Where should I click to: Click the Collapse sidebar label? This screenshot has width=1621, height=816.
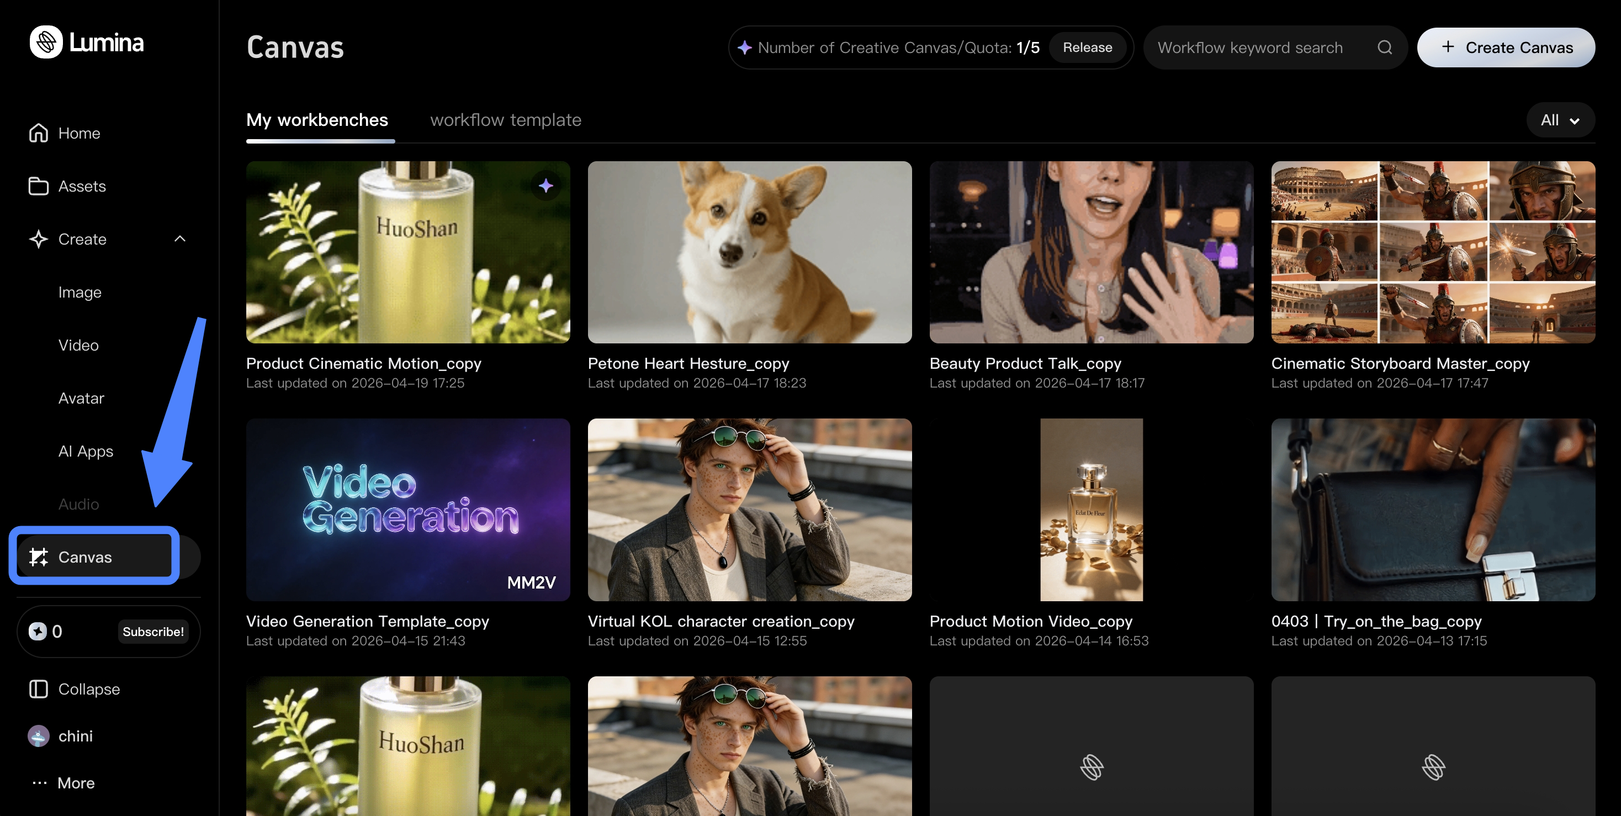[x=89, y=689]
